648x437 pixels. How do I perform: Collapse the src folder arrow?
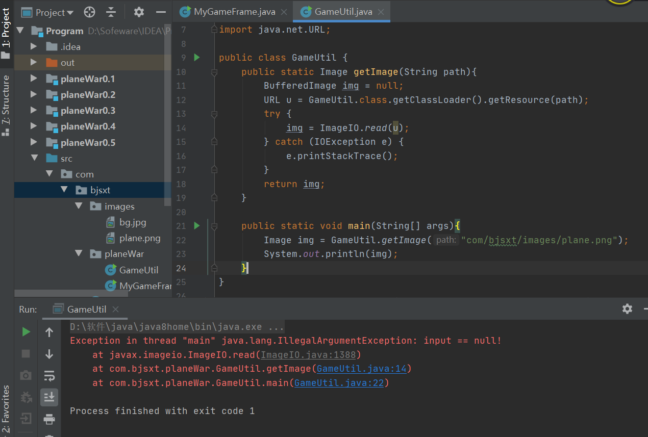(x=34, y=158)
